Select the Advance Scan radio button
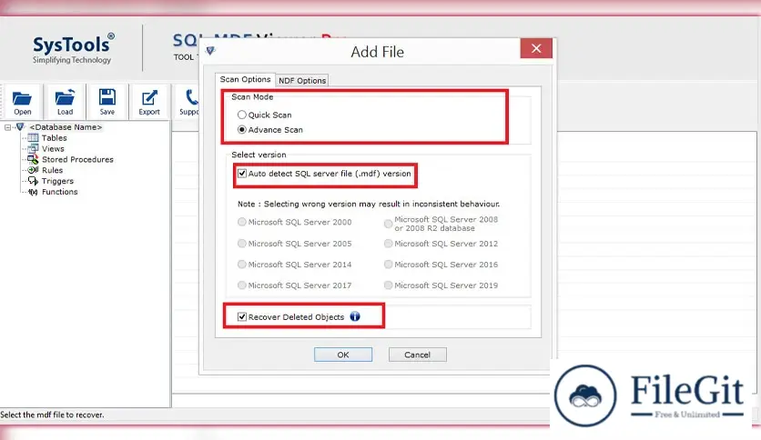The image size is (761, 440). [242, 130]
